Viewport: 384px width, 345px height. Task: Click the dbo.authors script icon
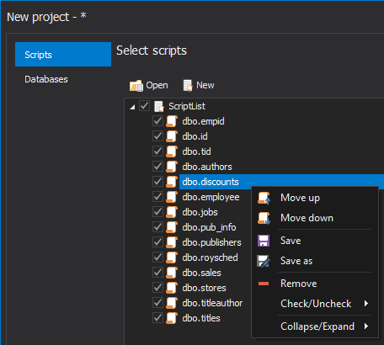coord(172,167)
